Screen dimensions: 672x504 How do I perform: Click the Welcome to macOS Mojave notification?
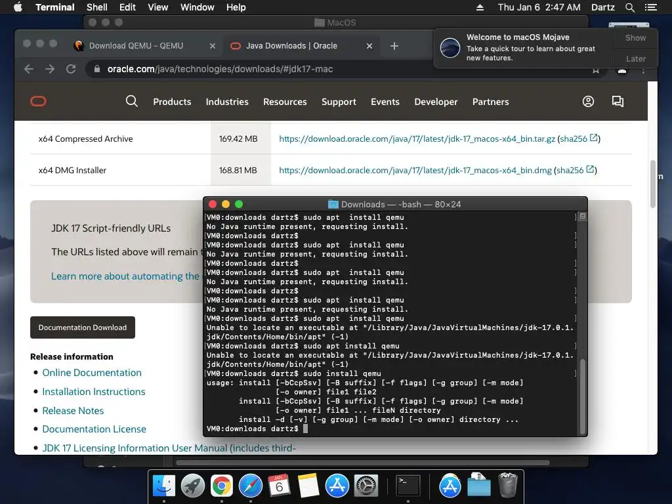coord(524,47)
